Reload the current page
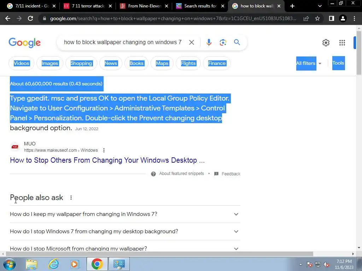 [30, 18]
